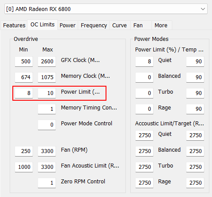This screenshot has width=212, height=197.
Task: Click the Power Mode Control value field
Action: click(47, 125)
